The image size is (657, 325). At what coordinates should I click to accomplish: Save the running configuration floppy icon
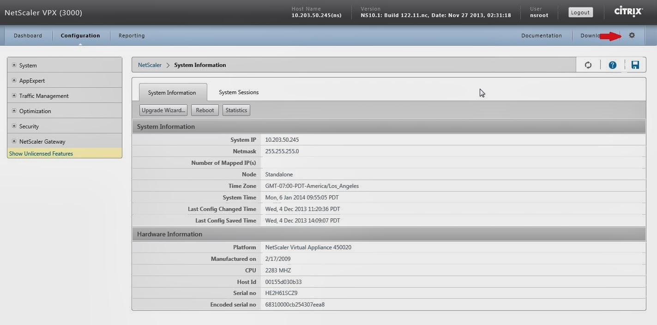pos(635,65)
